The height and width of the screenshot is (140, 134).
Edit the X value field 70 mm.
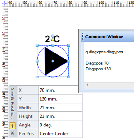pyautogui.click(x=60, y=90)
